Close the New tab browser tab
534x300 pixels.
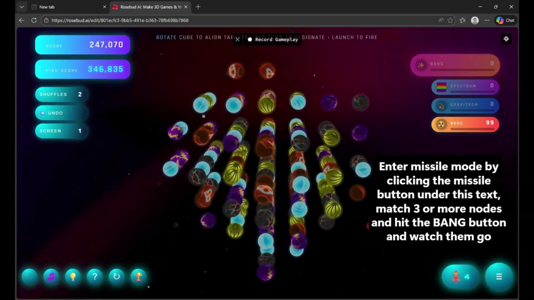[105, 7]
